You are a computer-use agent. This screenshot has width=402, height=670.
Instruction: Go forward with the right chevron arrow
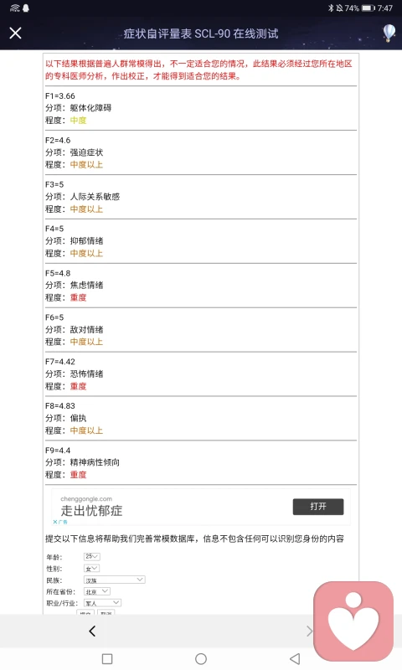pyautogui.click(x=309, y=631)
